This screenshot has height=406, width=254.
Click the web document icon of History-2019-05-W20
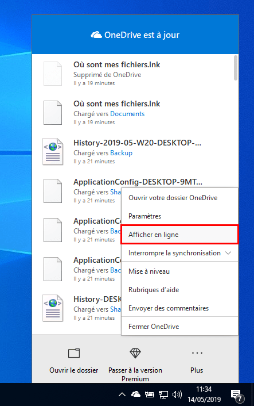pyautogui.click(x=53, y=152)
